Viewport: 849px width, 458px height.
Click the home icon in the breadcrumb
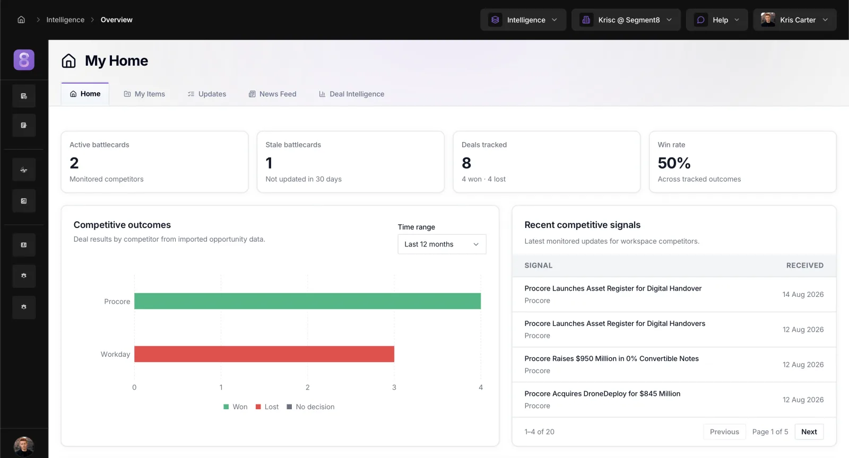point(21,20)
